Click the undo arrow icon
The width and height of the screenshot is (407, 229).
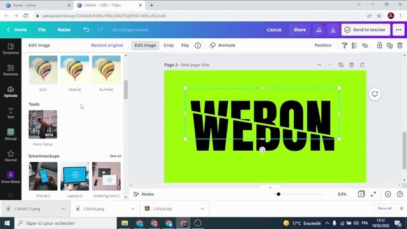pos(86,30)
